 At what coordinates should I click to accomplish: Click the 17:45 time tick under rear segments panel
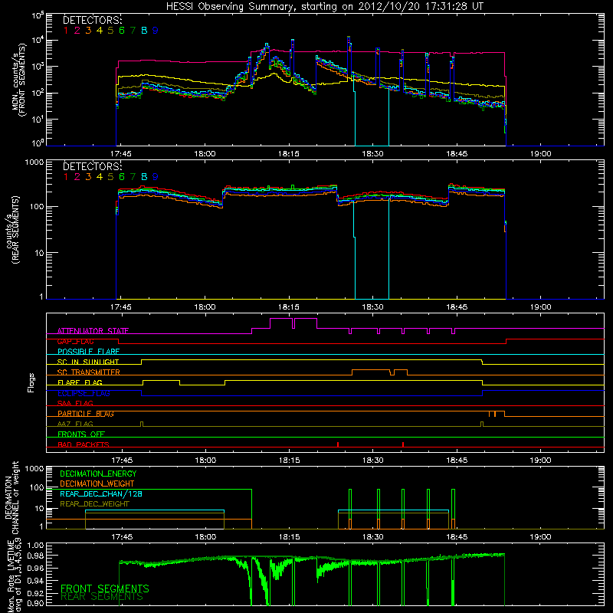coord(121,307)
